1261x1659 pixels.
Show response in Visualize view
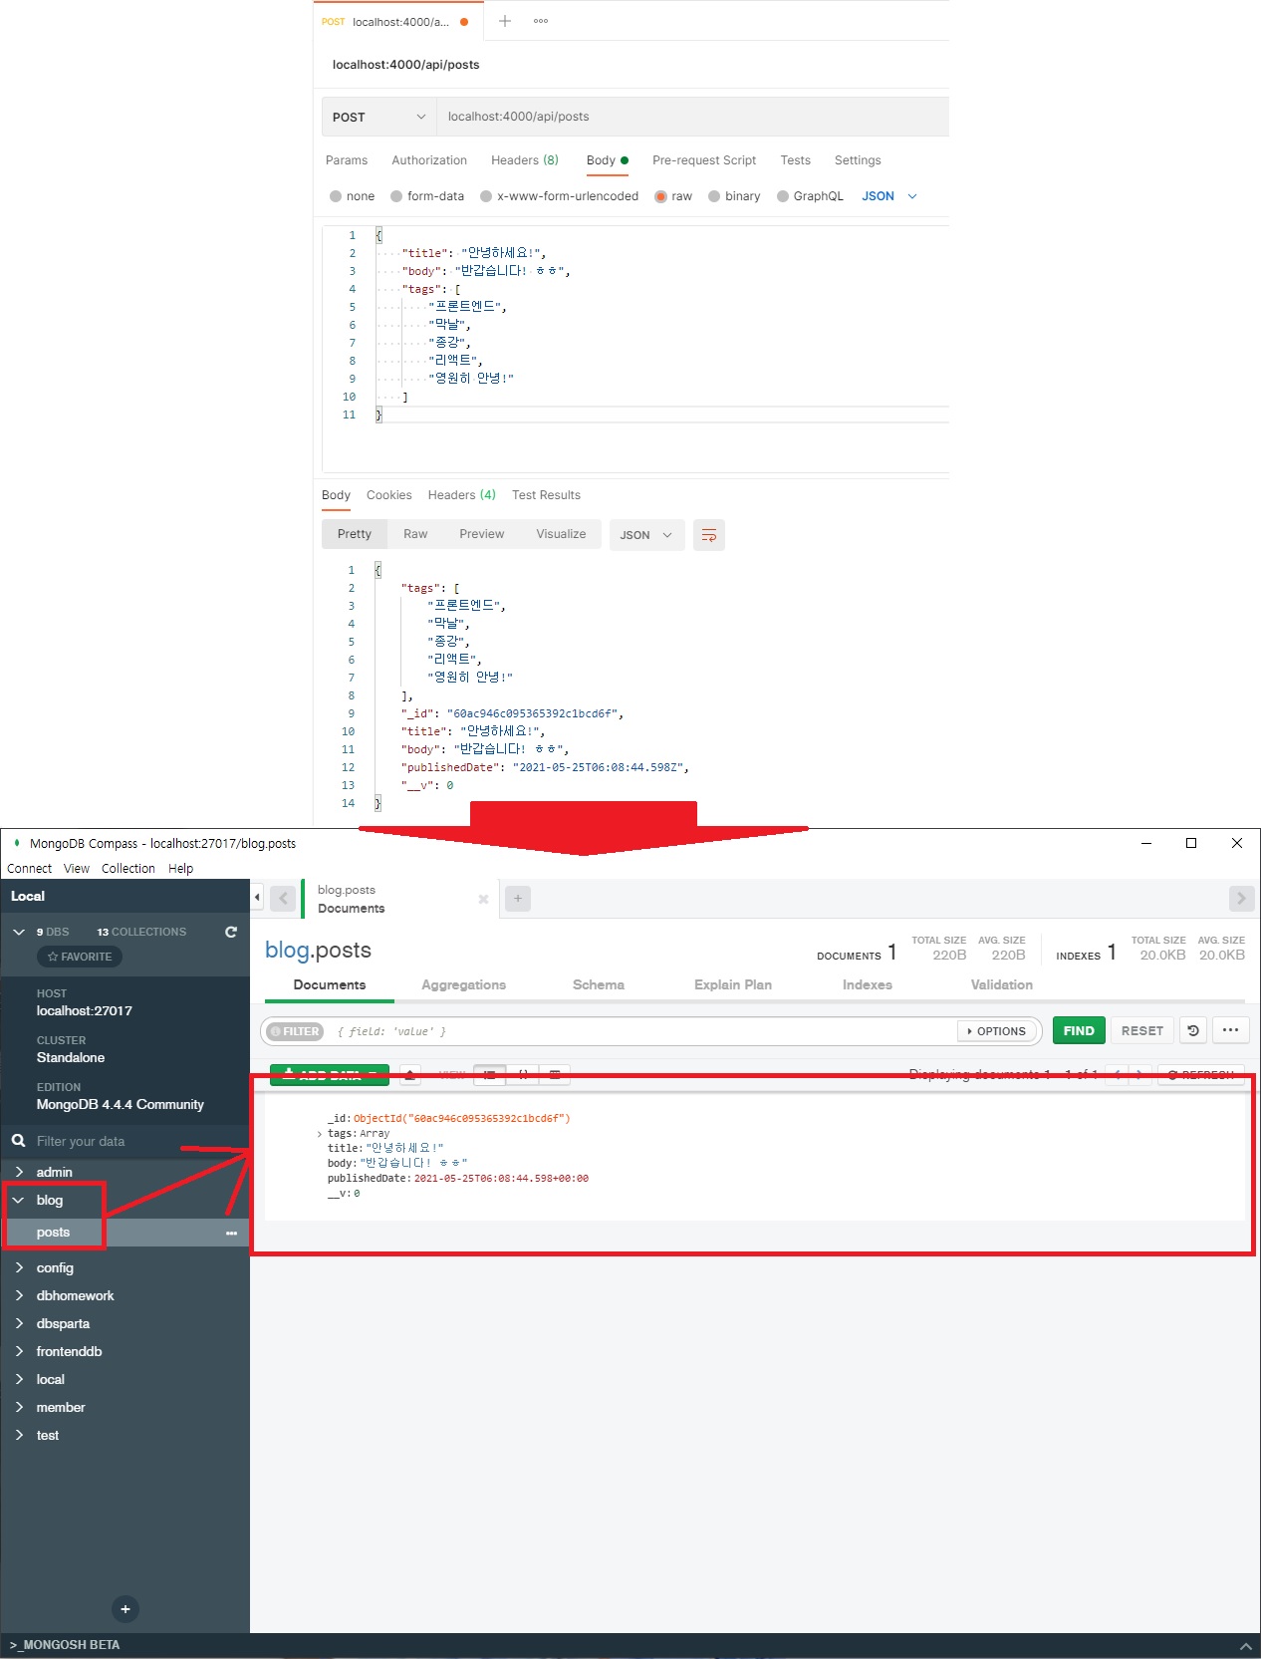pyautogui.click(x=561, y=534)
